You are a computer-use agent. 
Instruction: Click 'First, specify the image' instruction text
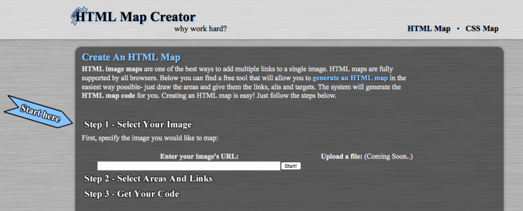(150, 138)
